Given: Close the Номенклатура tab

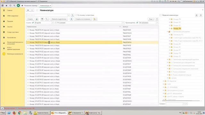Looking at the screenshot, I should [x=51, y=5].
